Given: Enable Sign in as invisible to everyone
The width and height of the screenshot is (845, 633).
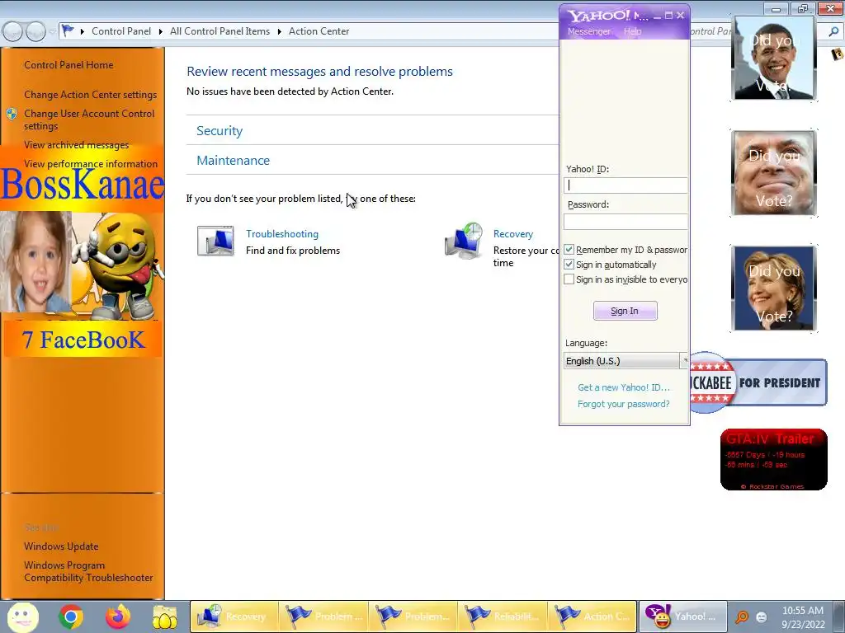Looking at the screenshot, I should click(569, 279).
